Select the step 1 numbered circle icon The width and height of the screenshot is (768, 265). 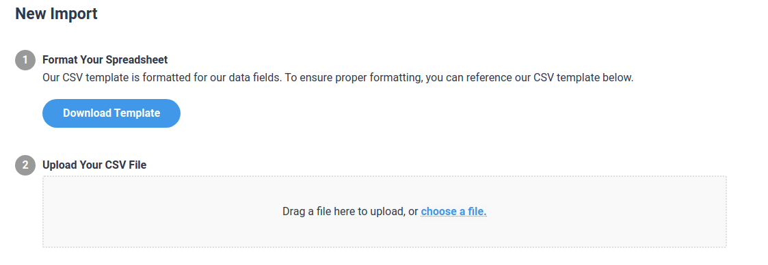25,60
